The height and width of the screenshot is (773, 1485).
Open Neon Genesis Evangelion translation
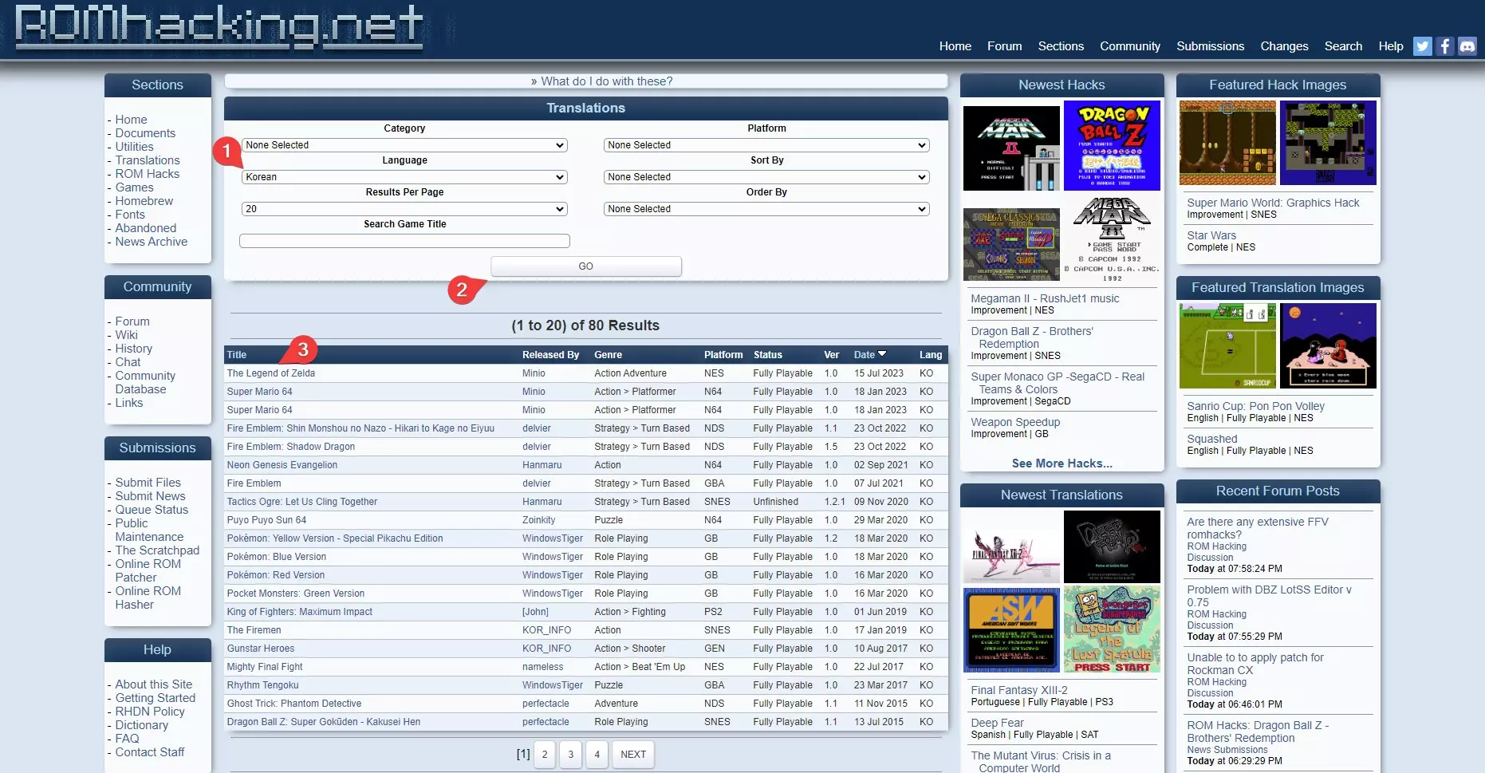pos(282,465)
